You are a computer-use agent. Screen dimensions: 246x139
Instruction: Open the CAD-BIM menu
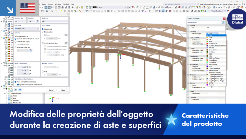[x=66, y=4]
